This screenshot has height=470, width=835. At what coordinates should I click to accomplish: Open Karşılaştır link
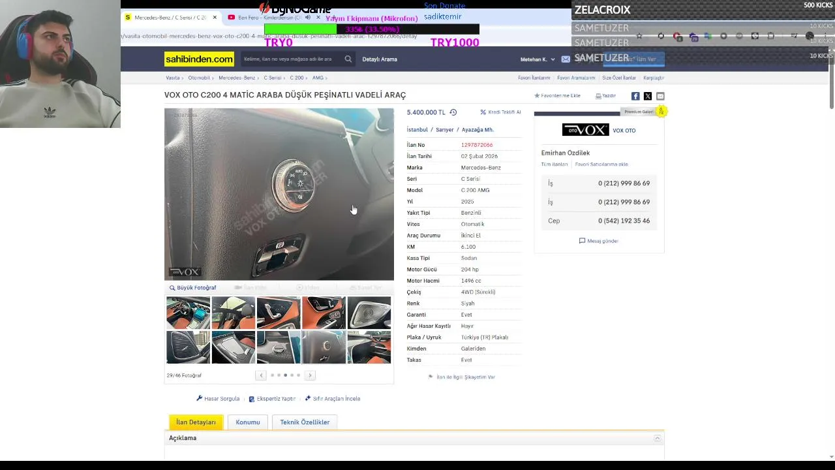[654, 78]
